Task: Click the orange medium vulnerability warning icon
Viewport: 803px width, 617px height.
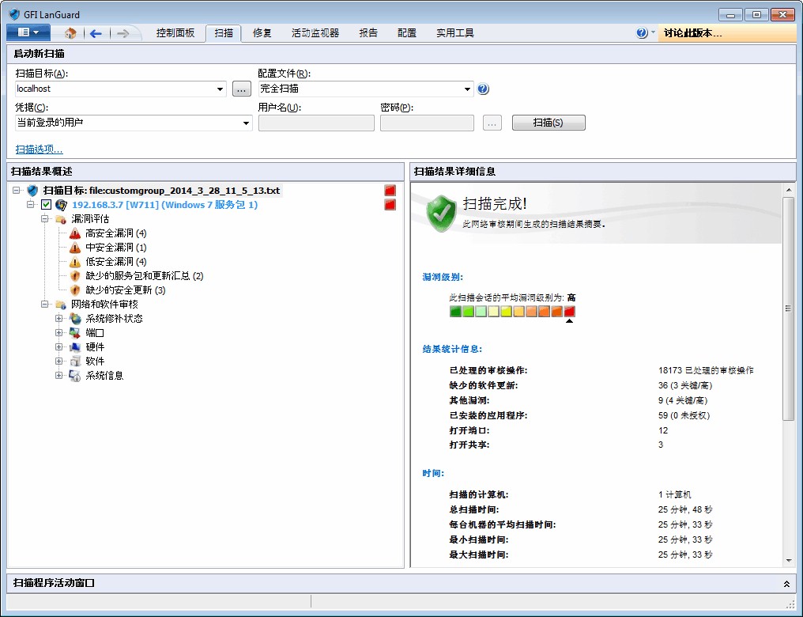Action: click(x=75, y=248)
